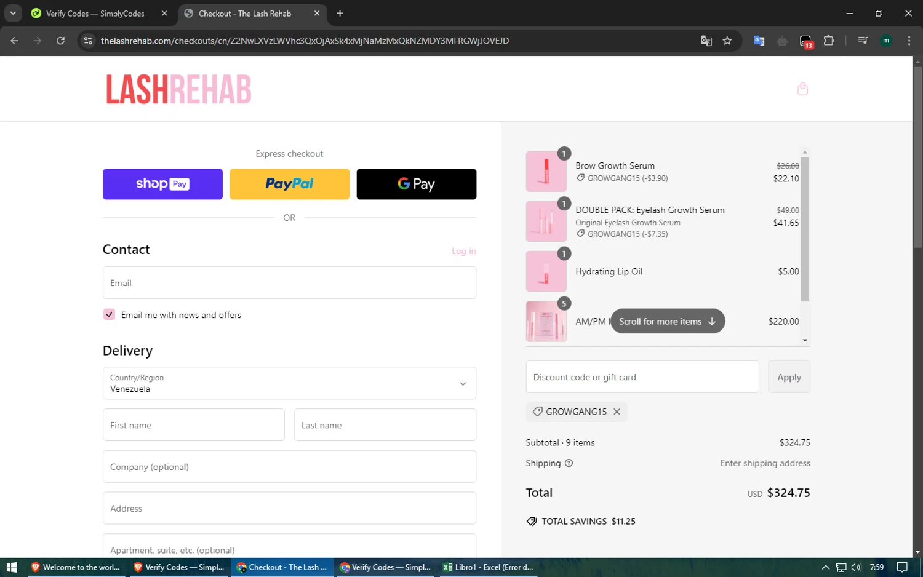Close the Verify Codes — SimplyCodes tab
Image resolution: width=923 pixels, height=577 pixels.
[x=164, y=13]
